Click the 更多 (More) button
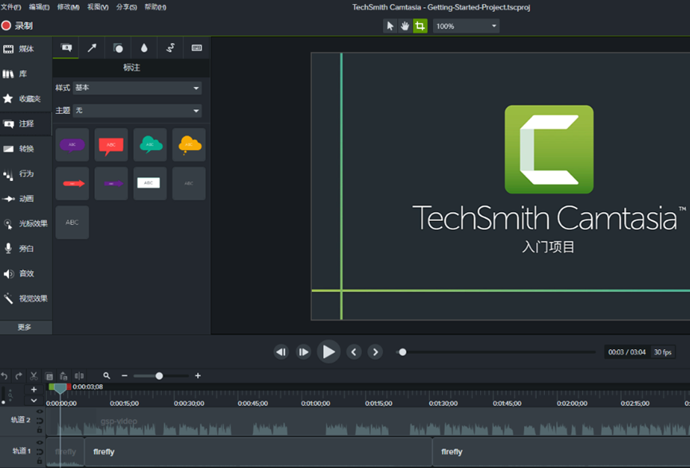The image size is (690, 468). [x=26, y=327]
